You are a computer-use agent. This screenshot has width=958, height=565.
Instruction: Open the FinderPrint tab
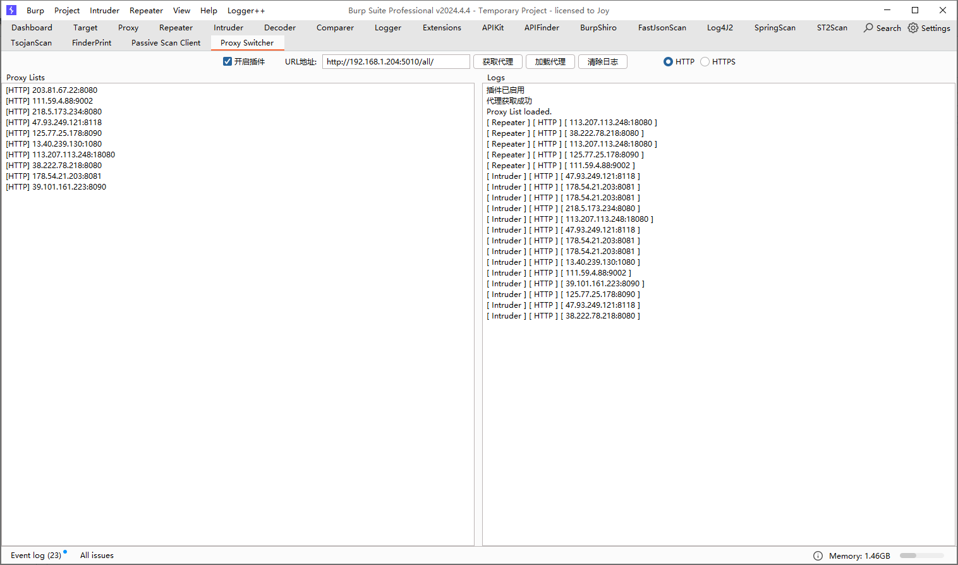coord(92,43)
